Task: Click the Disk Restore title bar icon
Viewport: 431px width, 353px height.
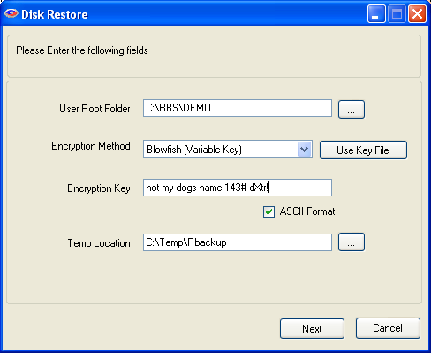Action: (11, 14)
